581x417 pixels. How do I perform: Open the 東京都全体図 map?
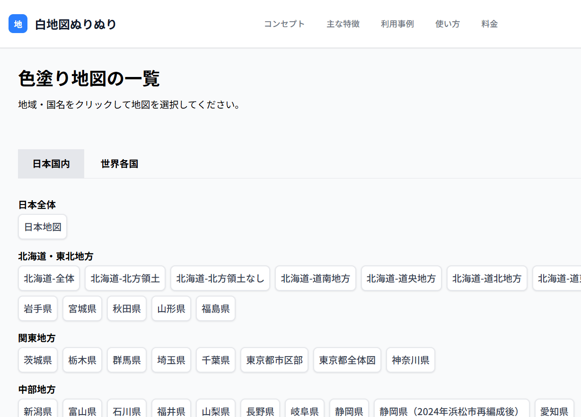(x=347, y=360)
